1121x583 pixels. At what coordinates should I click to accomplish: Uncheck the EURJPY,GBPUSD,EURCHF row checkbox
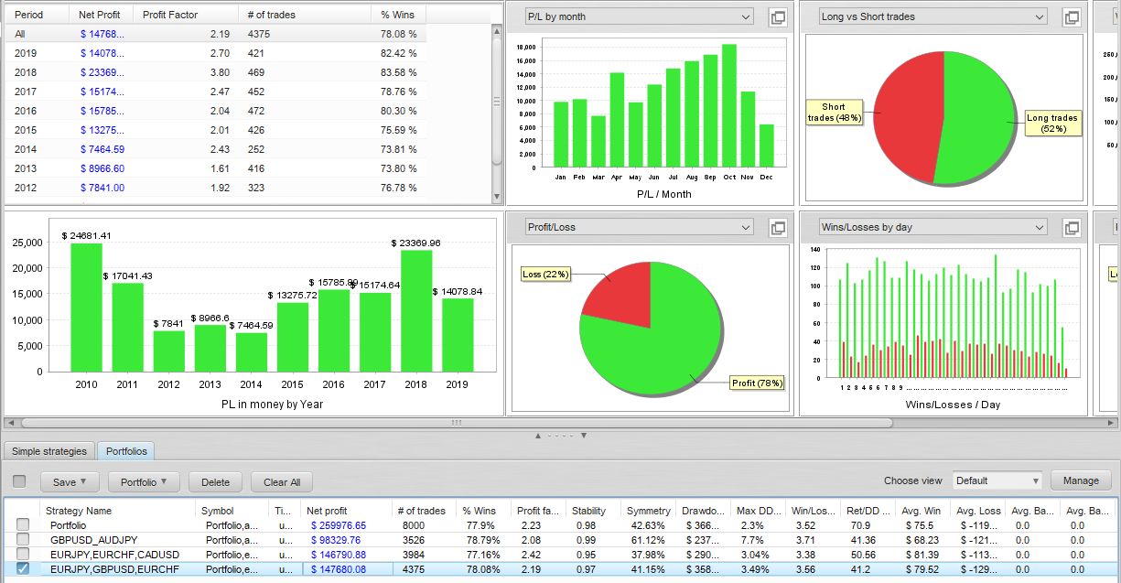(x=23, y=568)
